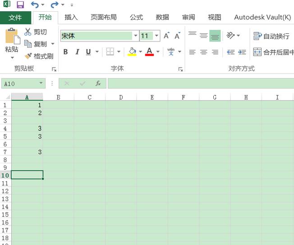Image resolution: width=294 pixels, height=245 pixels.
Task: Toggle Italic formatting
Action: point(77,52)
